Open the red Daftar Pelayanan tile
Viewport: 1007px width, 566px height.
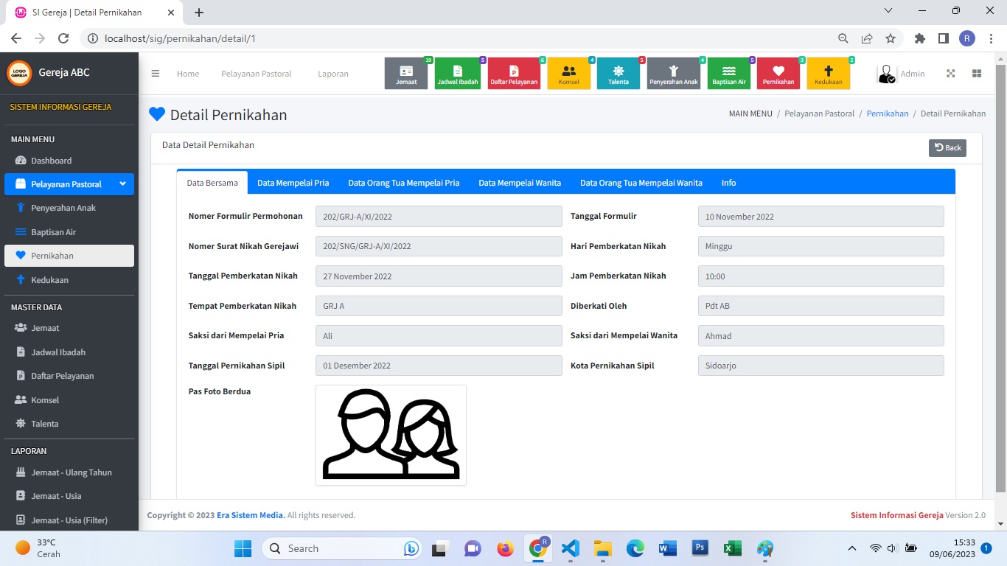pos(514,74)
